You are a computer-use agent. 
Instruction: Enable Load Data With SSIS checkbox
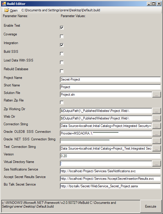[x=62, y=62]
